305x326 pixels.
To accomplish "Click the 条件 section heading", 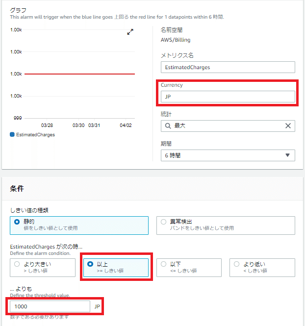I will (17, 189).
